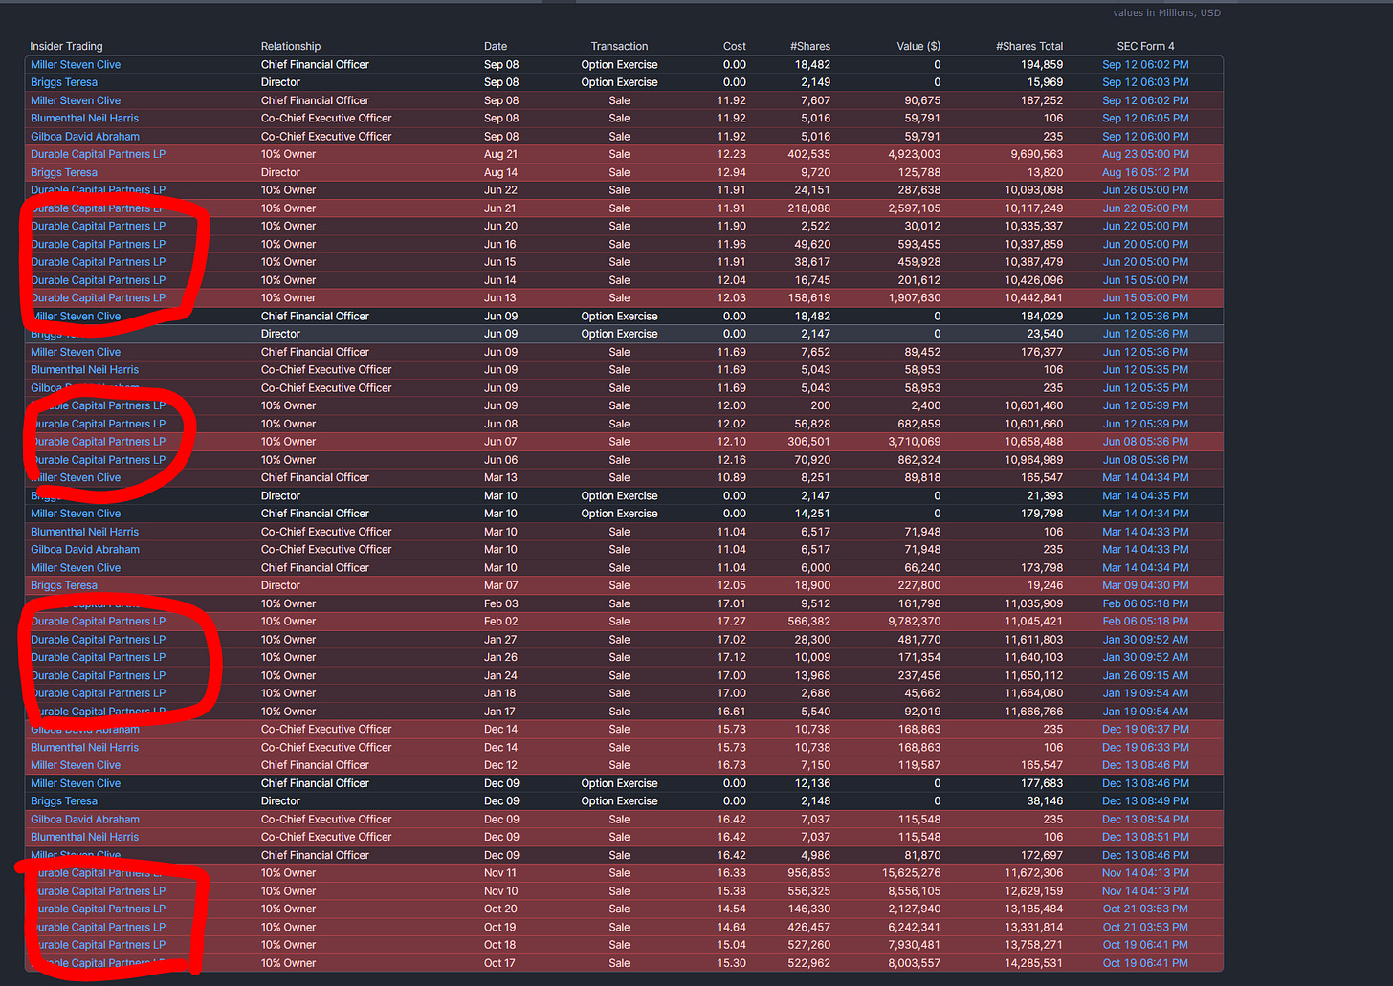Open Briggs Teresa in the Aug 14 row
This screenshot has height=986, width=1393.
(x=64, y=172)
